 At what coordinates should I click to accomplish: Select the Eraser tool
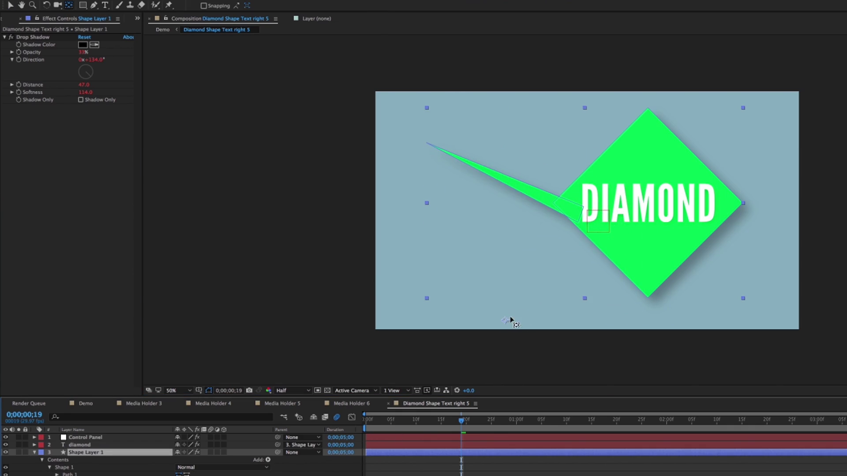pyautogui.click(x=141, y=5)
